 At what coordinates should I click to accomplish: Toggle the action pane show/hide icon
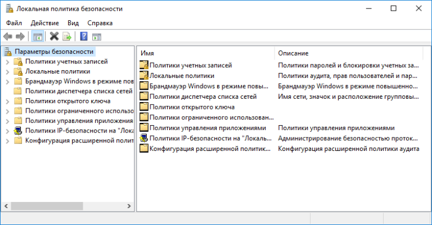96,37
